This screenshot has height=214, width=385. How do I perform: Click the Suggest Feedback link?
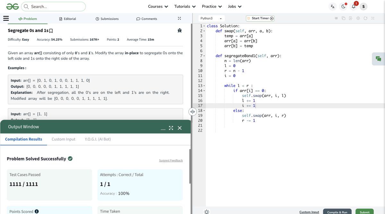pos(171,160)
